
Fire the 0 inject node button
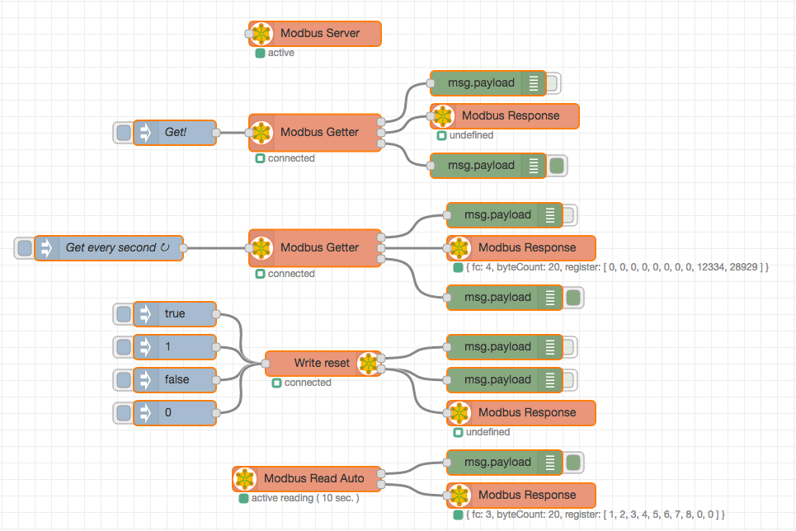pyautogui.click(x=124, y=413)
